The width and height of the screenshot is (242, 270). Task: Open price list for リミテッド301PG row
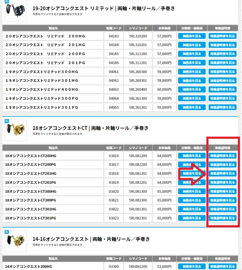[x=192, y=107]
